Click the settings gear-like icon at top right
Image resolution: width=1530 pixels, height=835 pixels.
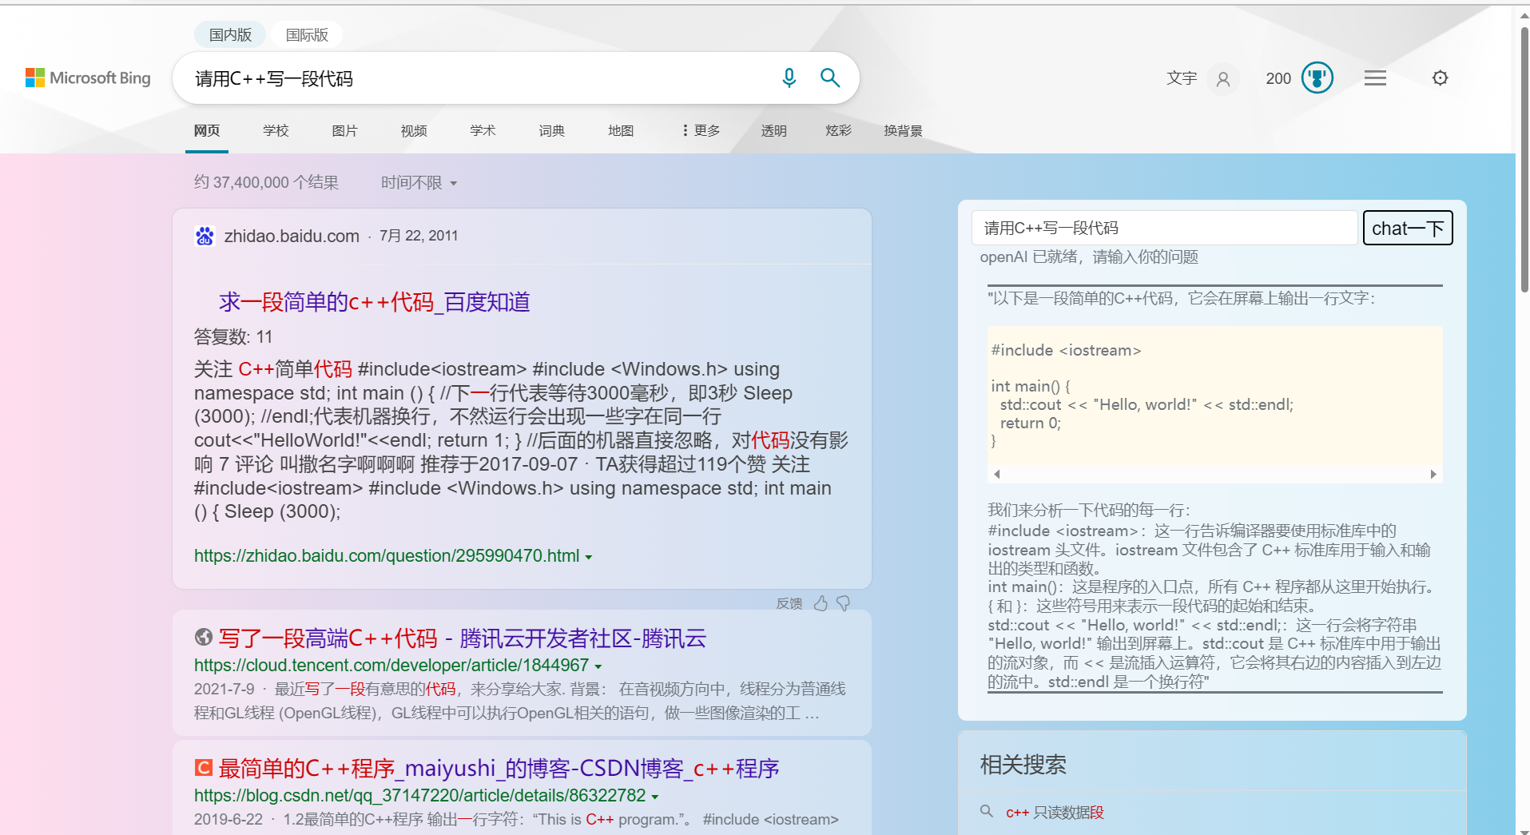point(1440,78)
